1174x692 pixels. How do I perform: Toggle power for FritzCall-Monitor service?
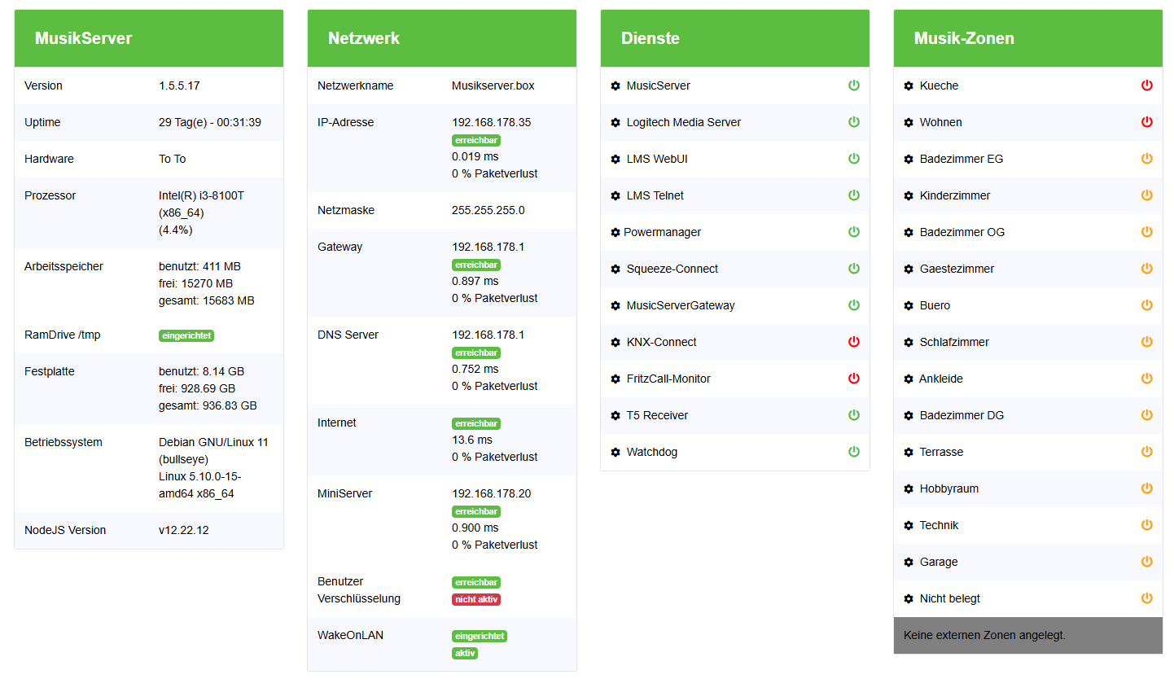coord(854,379)
